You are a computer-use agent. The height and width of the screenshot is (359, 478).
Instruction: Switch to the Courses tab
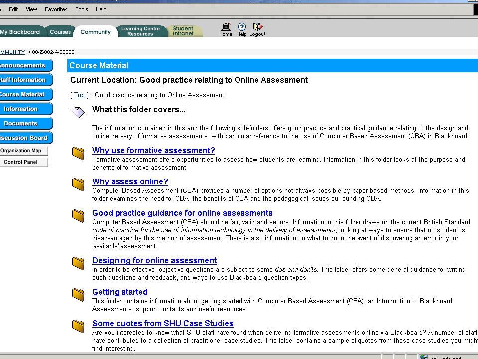click(60, 32)
